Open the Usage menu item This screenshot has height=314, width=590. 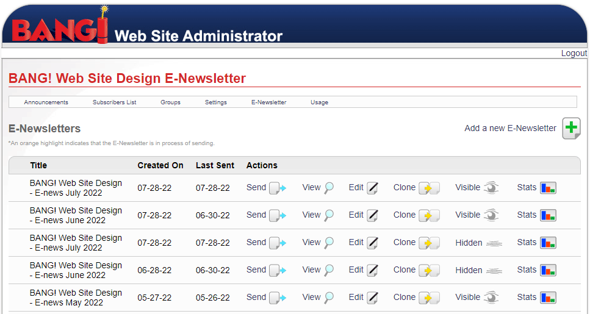(320, 102)
